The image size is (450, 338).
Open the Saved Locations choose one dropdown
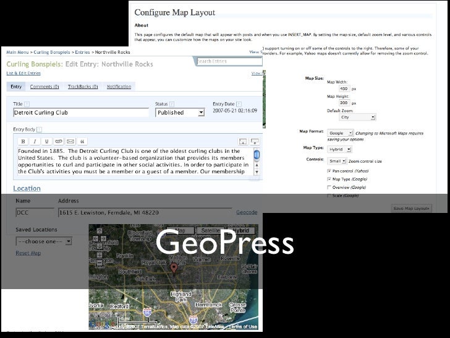tap(44, 241)
